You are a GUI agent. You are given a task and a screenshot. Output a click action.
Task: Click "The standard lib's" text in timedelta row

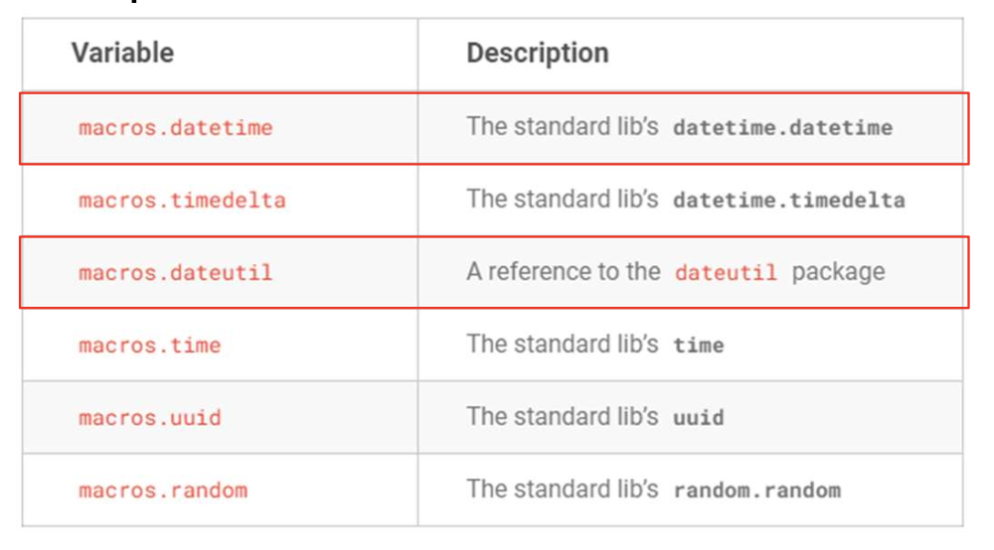563,200
